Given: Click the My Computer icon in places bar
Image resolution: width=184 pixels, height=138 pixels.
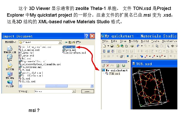Looking at the screenshot, I should coord(10,74).
